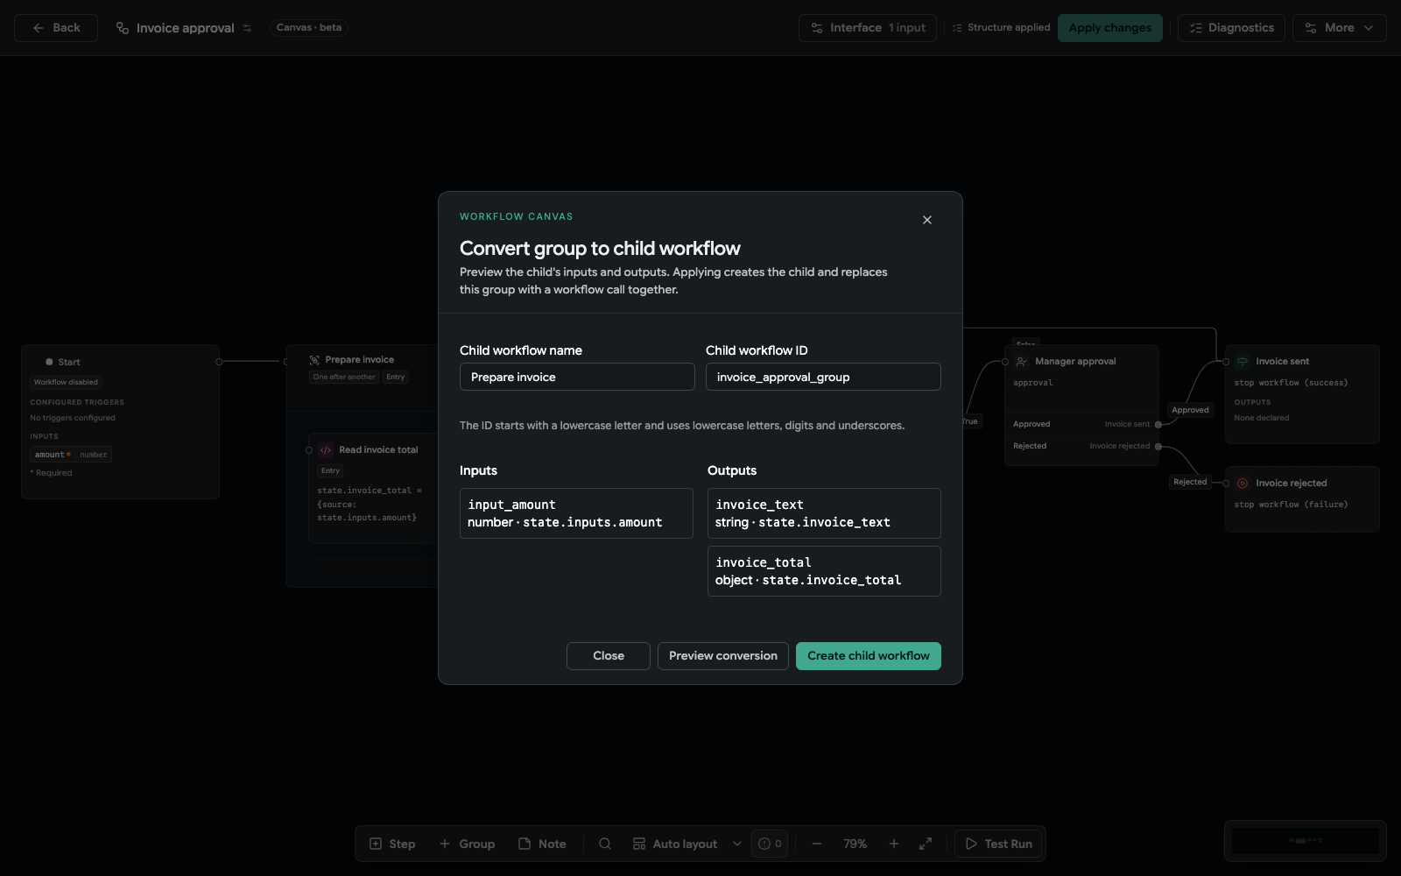Click the Approved edge label on canvas
The height and width of the screenshot is (876, 1401).
coord(1190,410)
